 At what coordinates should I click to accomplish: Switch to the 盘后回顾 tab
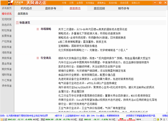[99, 8]
